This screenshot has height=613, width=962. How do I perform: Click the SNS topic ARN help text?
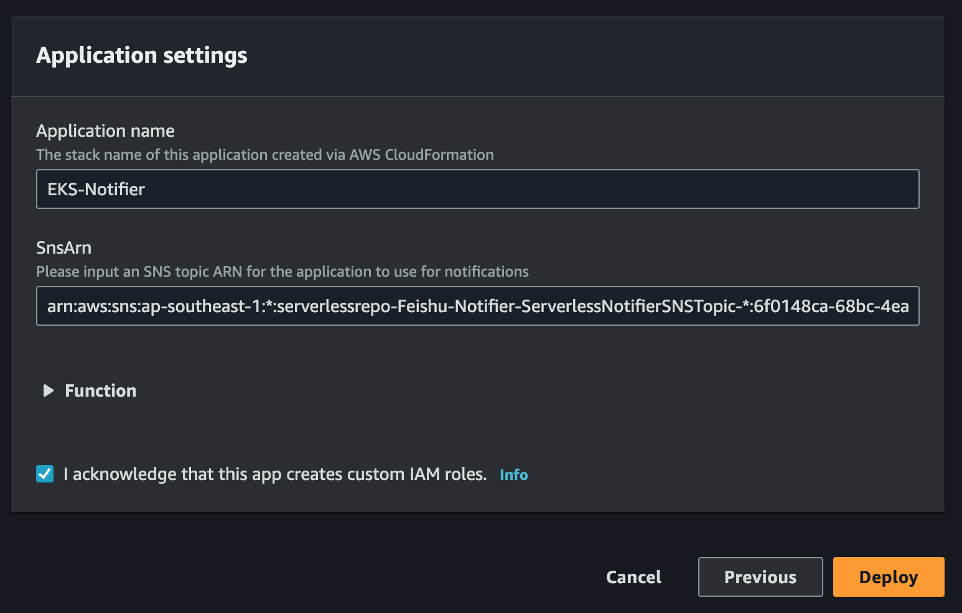coord(282,272)
